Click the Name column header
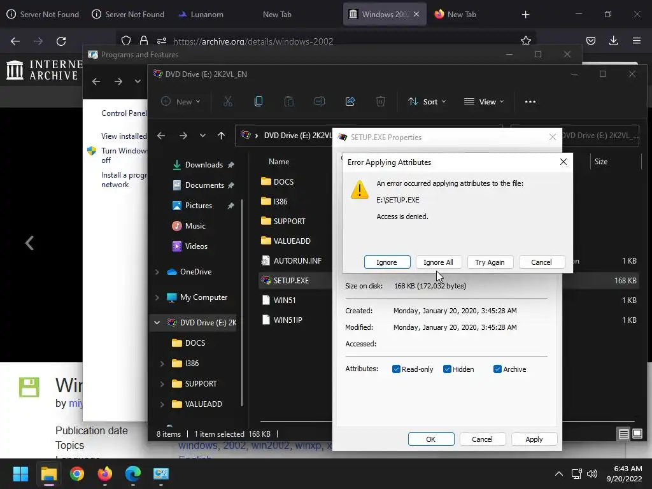The image size is (652, 489). [x=279, y=161]
